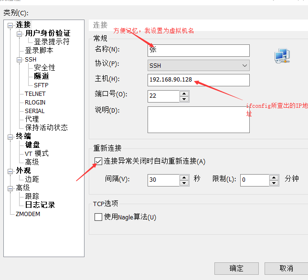Collapse the 终端 tree node
Image resolution: width=308 pixels, height=280 pixels.
pyautogui.click(x=10, y=137)
